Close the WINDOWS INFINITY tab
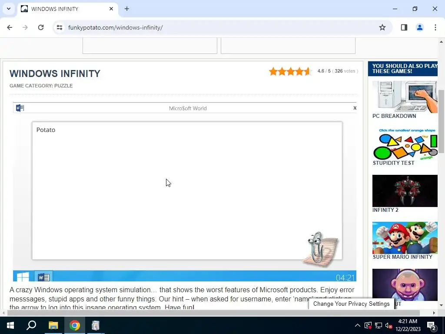 tap(111, 9)
